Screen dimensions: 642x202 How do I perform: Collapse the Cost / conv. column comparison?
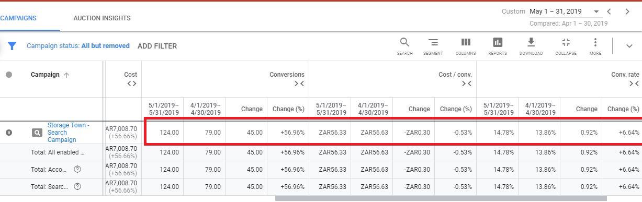466,84
